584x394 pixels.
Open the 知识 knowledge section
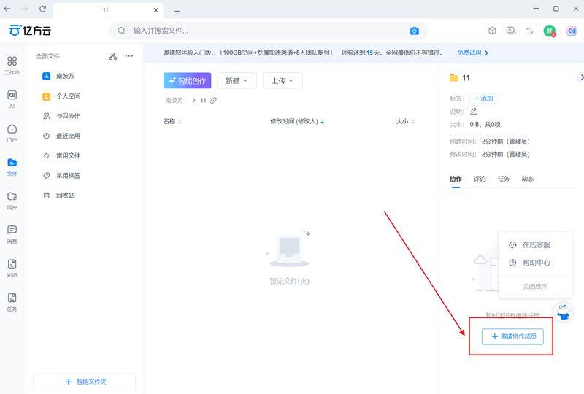12,268
